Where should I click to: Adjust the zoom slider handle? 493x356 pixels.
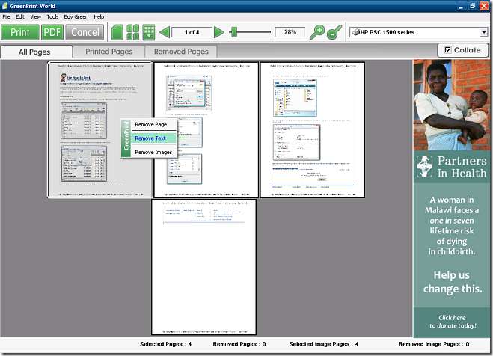(x=233, y=32)
